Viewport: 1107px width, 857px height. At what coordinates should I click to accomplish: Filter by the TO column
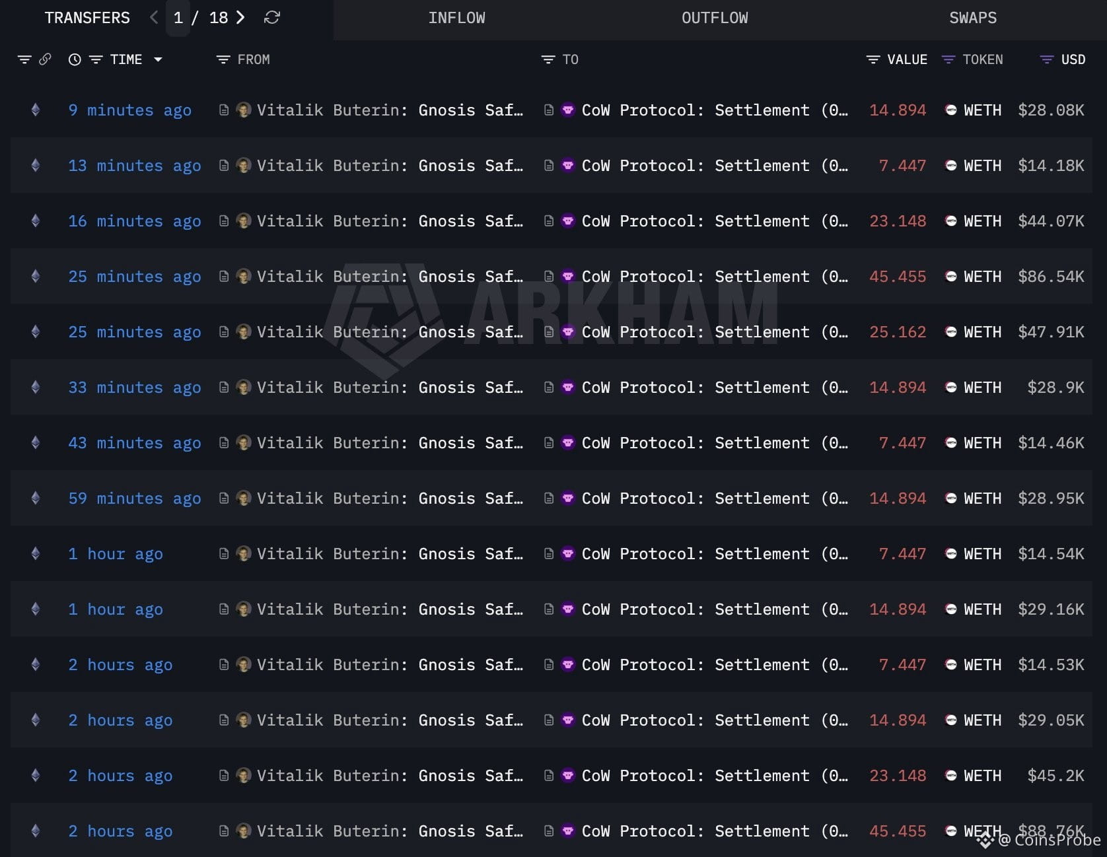(x=548, y=59)
